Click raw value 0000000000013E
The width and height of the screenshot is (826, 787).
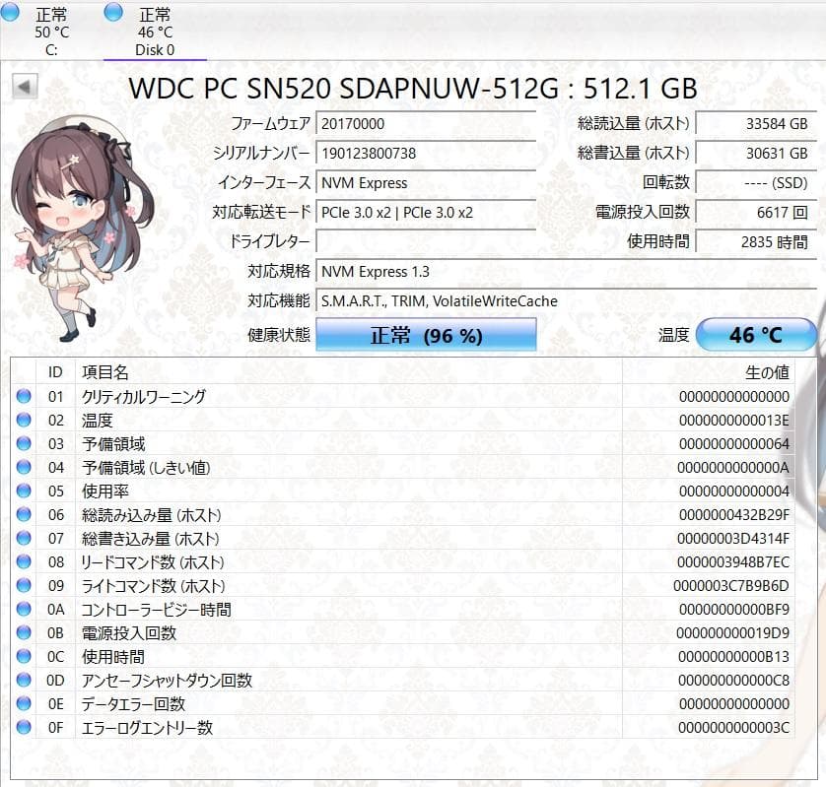[x=733, y=420]
